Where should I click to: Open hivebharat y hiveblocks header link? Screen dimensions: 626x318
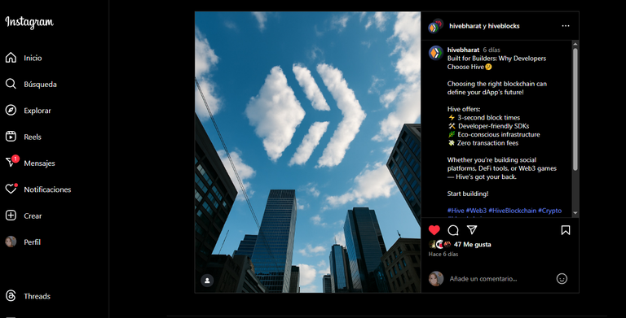point(484,26)
